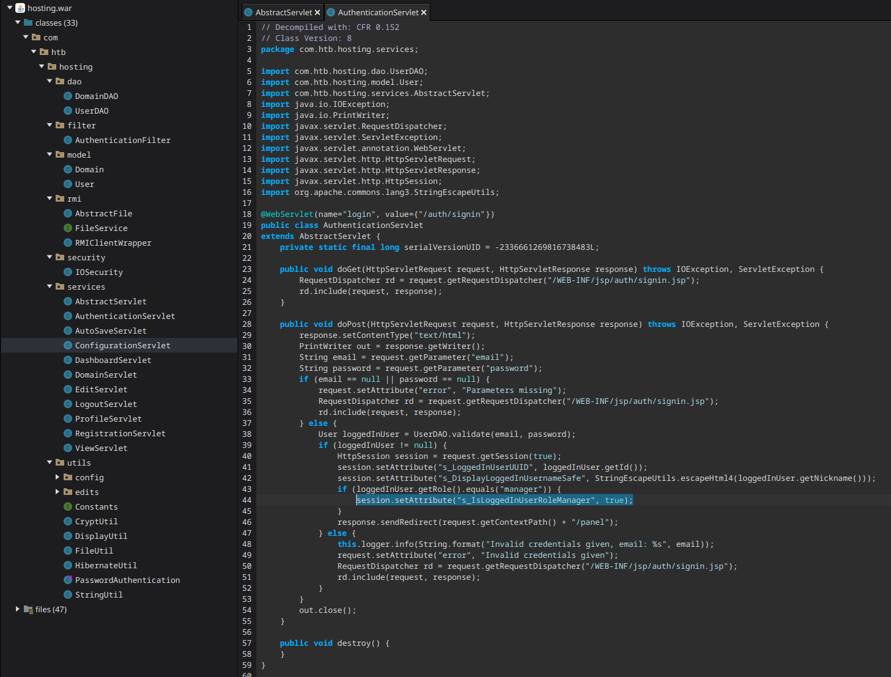Select DisplayUtil in the tree

click(102, 536)
